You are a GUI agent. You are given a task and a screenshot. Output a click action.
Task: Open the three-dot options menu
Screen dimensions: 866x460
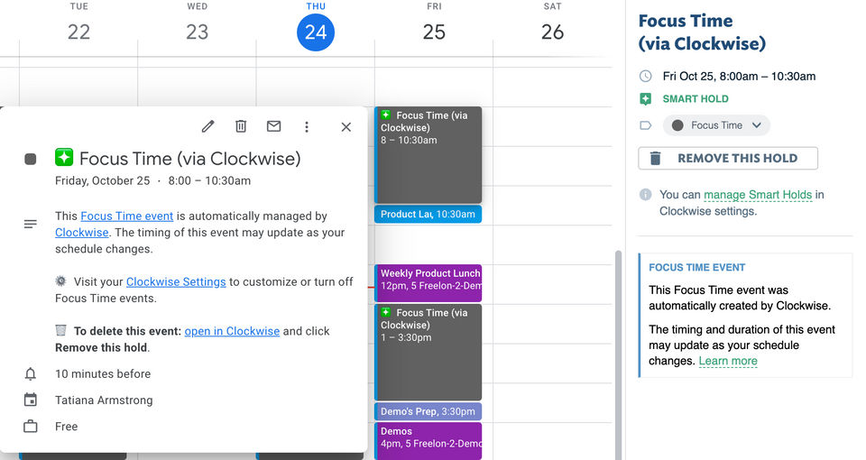click(x=307, y=127)
